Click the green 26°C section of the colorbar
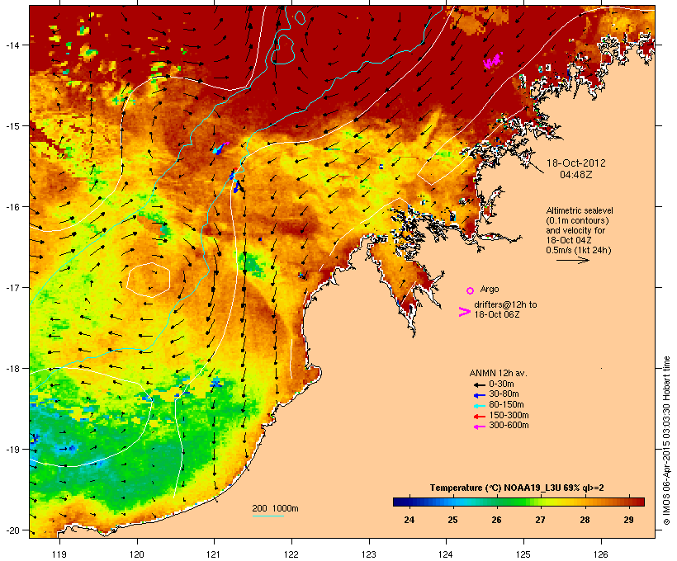677x561 pixels. coord(496,502)
